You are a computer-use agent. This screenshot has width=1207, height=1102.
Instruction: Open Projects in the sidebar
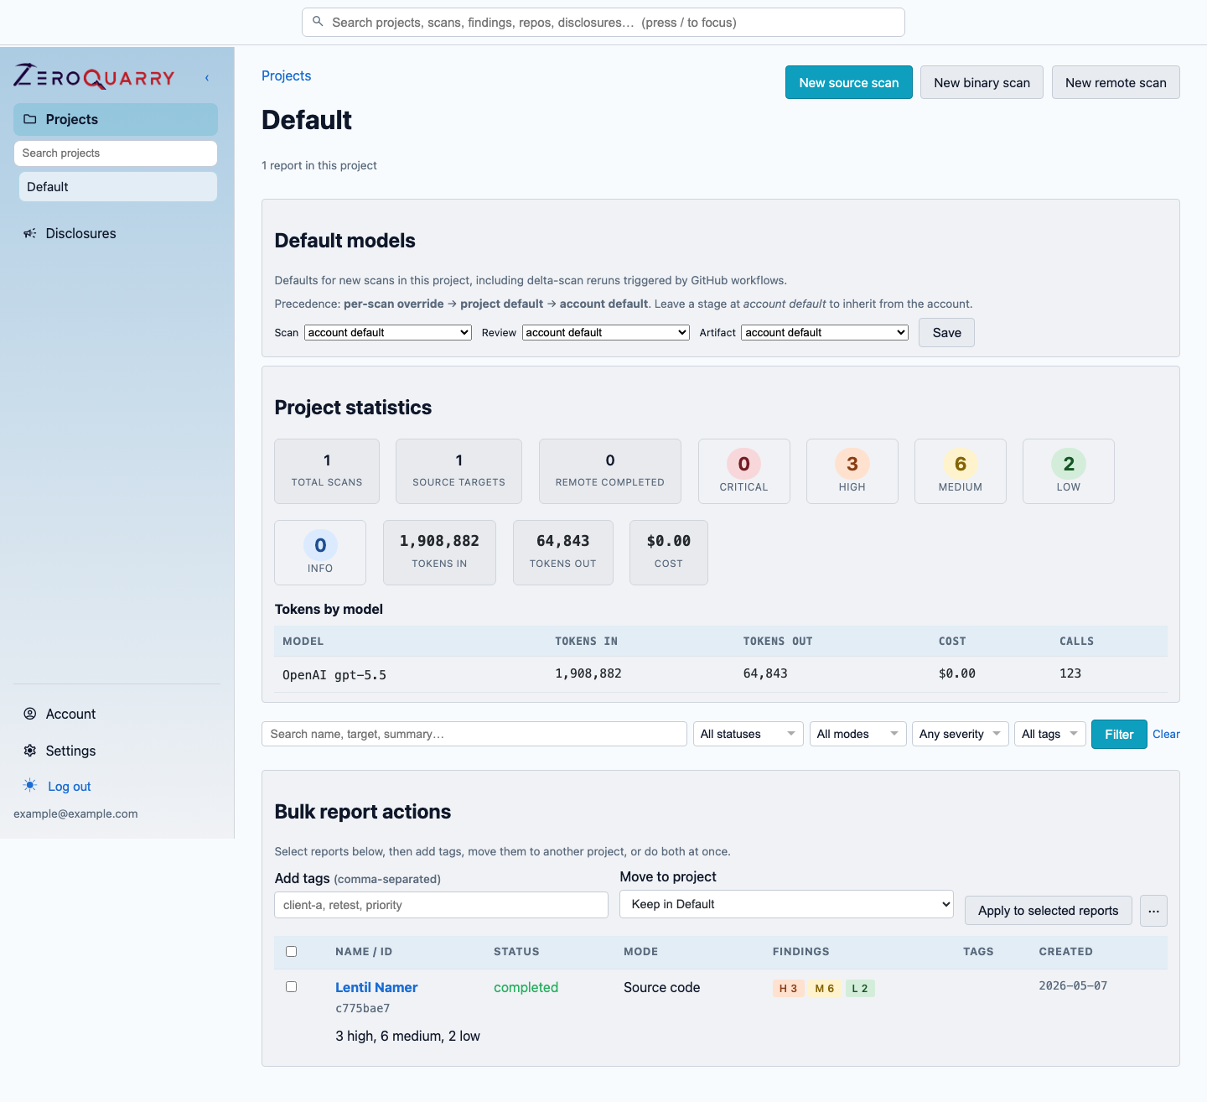click(116, 119)
